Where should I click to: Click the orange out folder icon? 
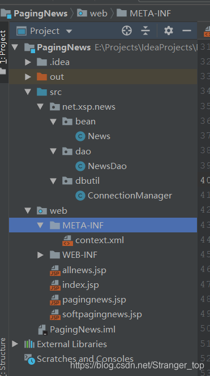click(x=42, y=77)
